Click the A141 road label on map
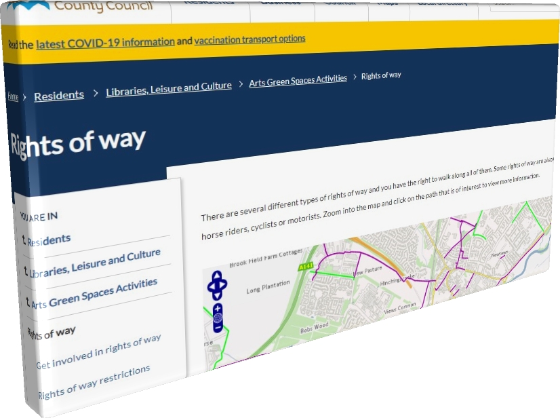This screenshot has height=418, width=560. click(x=306, y=267)
